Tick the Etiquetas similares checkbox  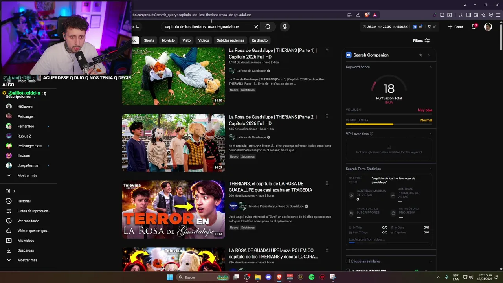tap(348, 261)
